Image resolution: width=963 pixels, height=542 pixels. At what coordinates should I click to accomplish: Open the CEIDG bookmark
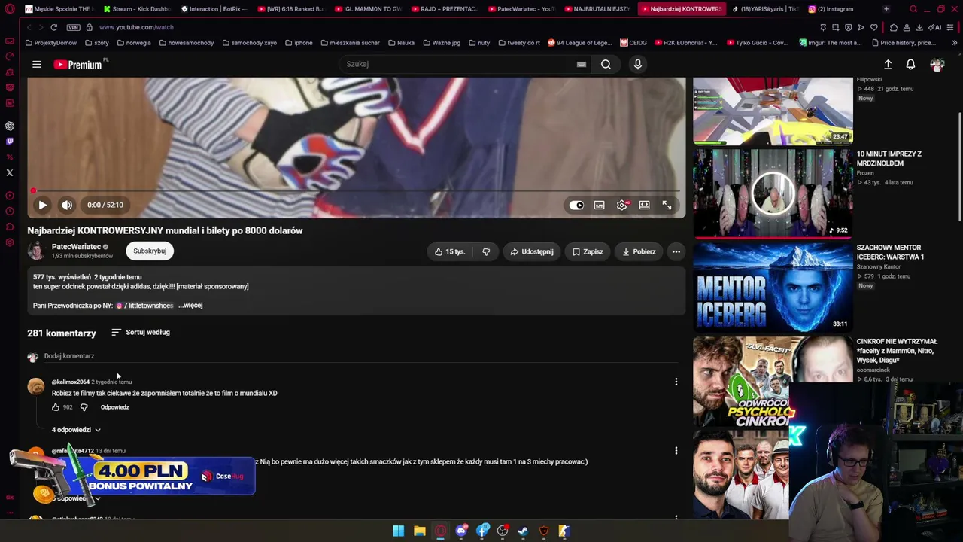tap(633, 43)
